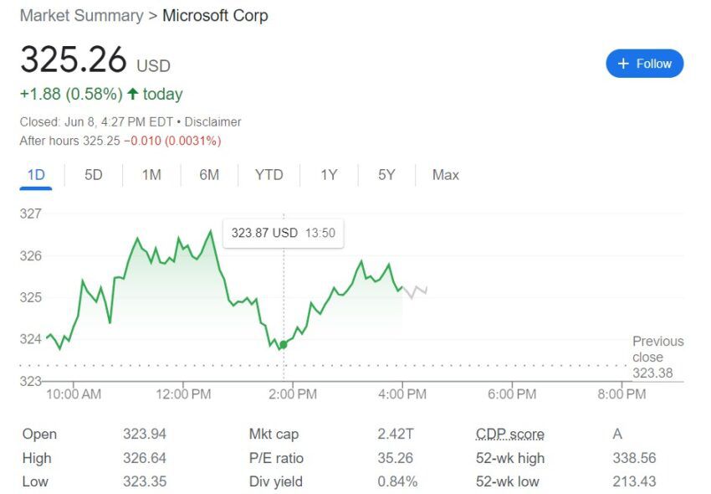
Task: Click the Previous close label on chart
Action: (657, 348)
